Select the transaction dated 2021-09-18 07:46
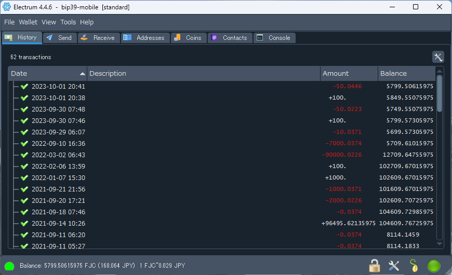The width and height of the screenshot is (452, 275). click(x=222, y=212)
